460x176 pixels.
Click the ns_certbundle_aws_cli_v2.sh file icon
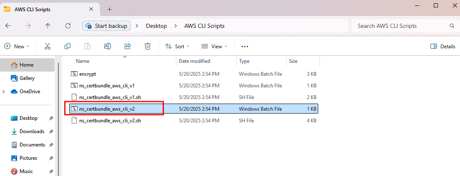click(74, 120)
